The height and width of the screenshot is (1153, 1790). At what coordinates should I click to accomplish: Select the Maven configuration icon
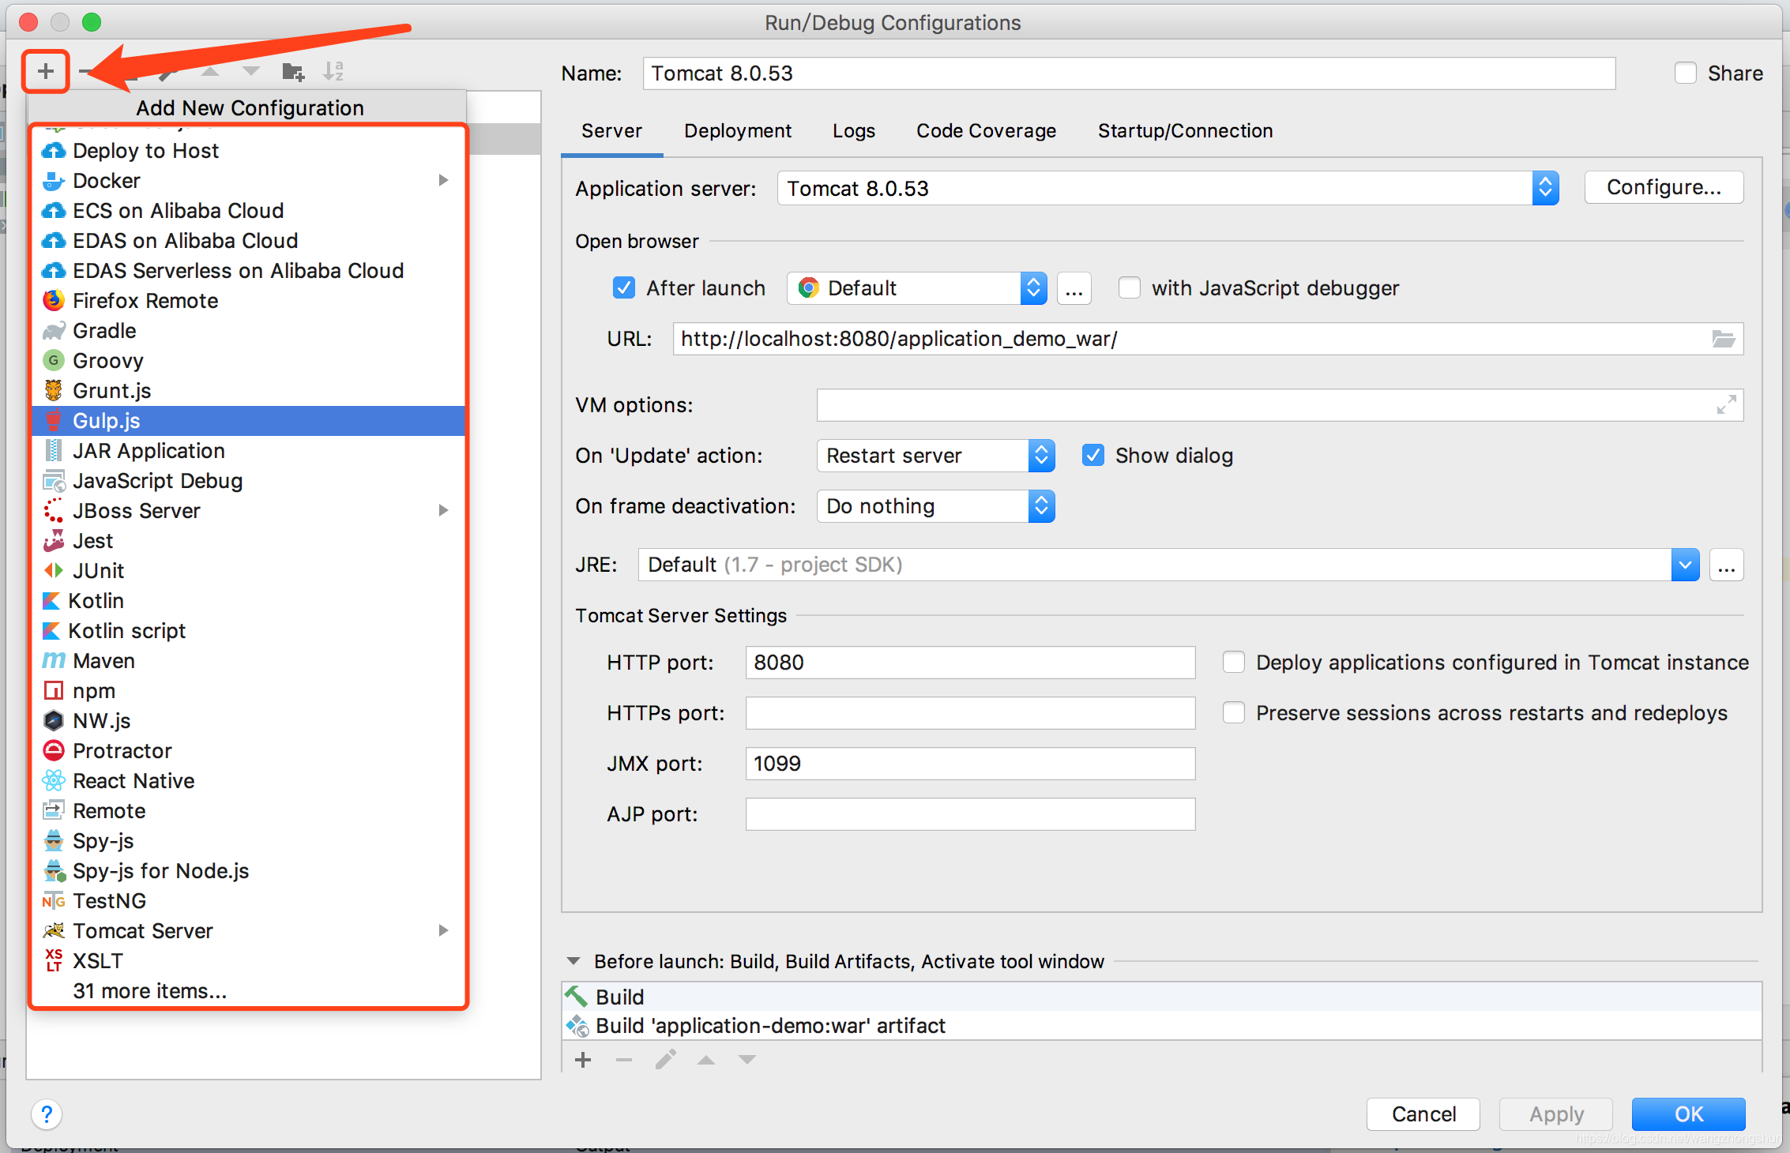click(50, 660)
